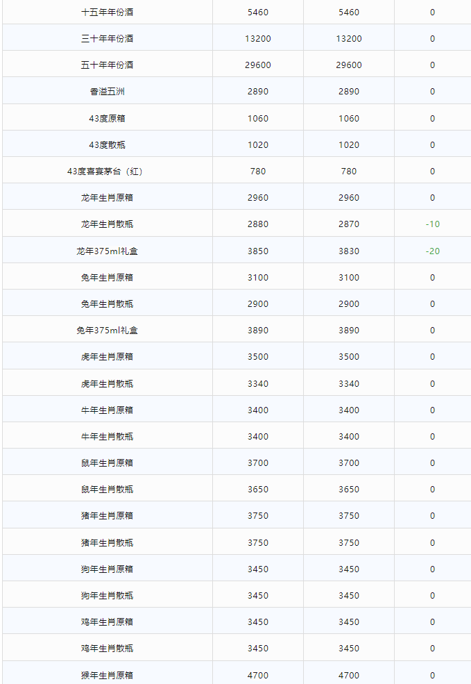
Task: Select the 兔年生肖散瓶 name cell
Action: tap(108, 304)
